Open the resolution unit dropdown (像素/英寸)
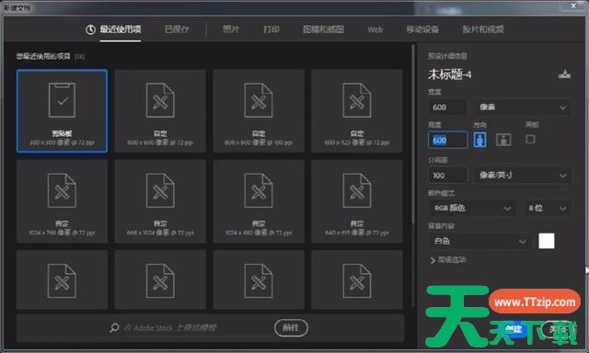The height and width of the screenshot is (353, 589). click(x=523, y=176)
